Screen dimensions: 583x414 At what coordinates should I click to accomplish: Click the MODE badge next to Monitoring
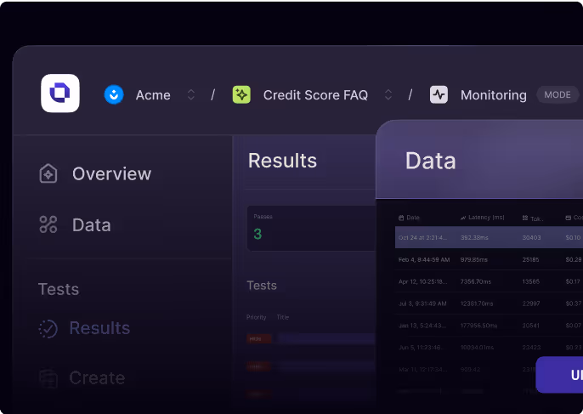[558, 95]
